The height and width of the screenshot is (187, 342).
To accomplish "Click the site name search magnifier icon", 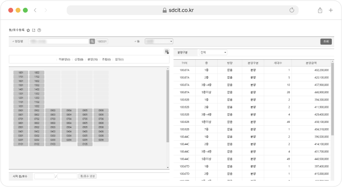I will coord(92,41).
